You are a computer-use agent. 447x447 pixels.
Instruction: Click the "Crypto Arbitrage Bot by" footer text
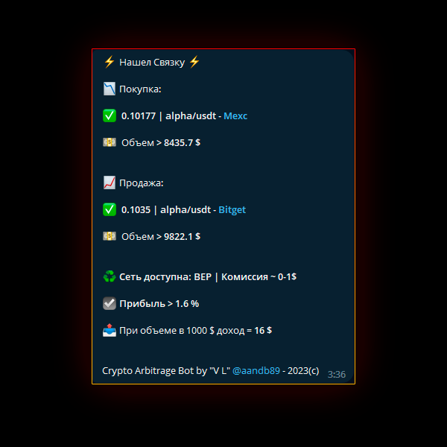pos(154,371)
